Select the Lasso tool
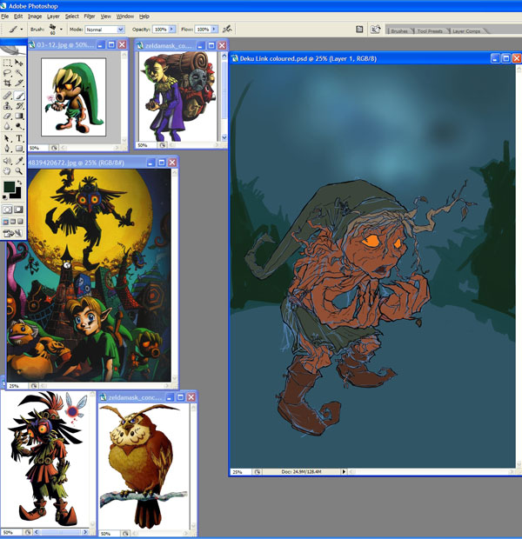 [x=7, y=73]
